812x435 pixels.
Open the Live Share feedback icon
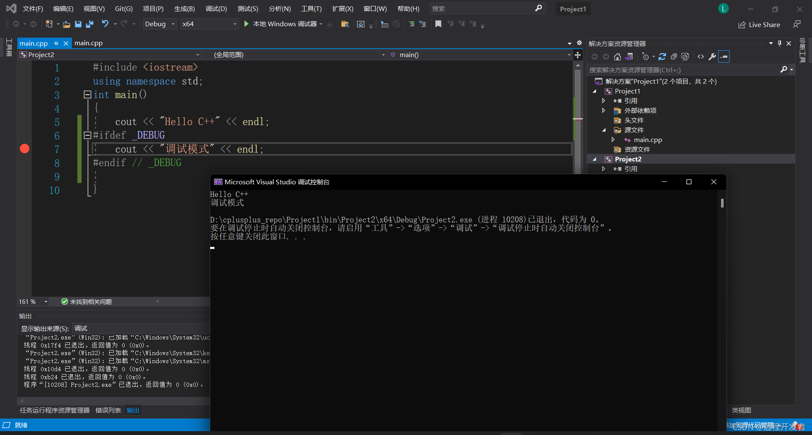(x=797, y=25)
